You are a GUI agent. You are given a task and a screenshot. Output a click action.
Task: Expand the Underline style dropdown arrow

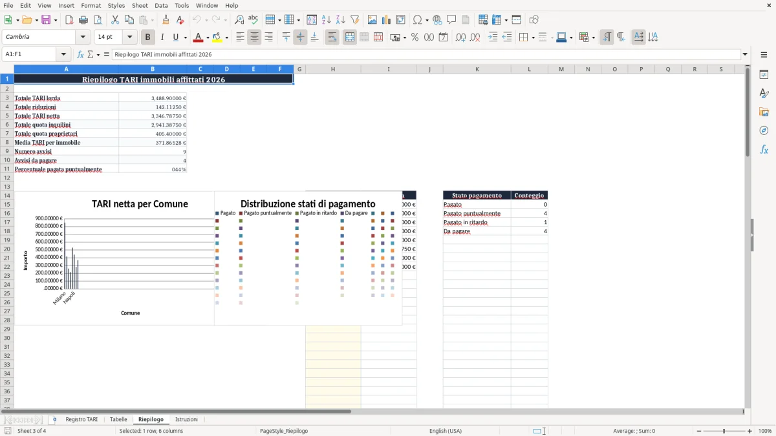pyautogui.click(x=185, y=37)
